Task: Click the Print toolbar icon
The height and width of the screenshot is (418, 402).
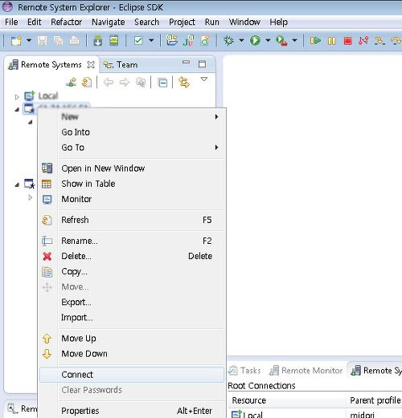Action: (x=74, y=41)
